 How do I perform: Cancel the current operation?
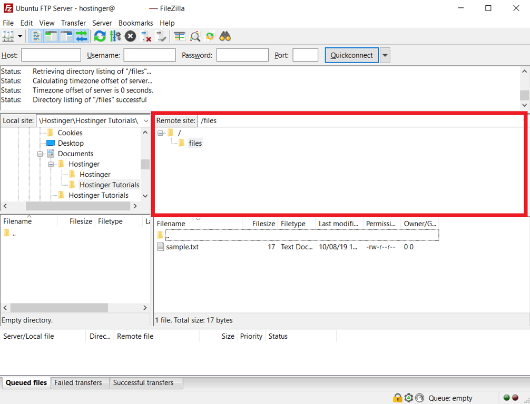130,36
